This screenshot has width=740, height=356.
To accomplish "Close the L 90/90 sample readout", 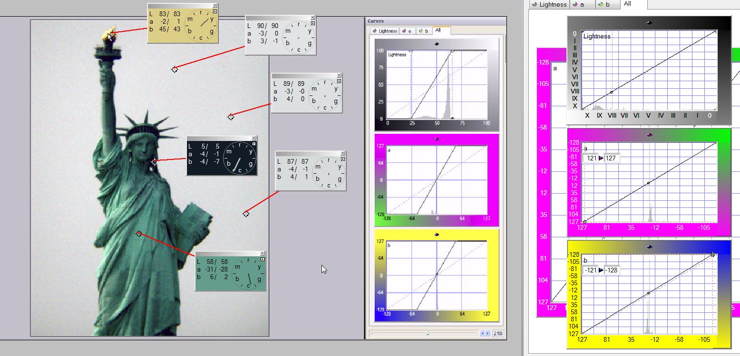I will [x=313, y=18].
